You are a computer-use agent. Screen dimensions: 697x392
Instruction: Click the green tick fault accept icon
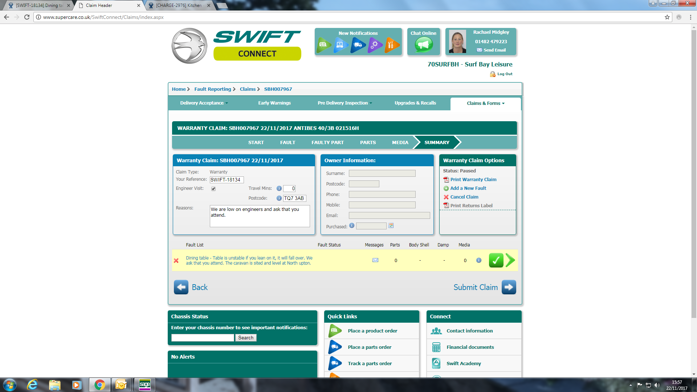coord(496,260)
